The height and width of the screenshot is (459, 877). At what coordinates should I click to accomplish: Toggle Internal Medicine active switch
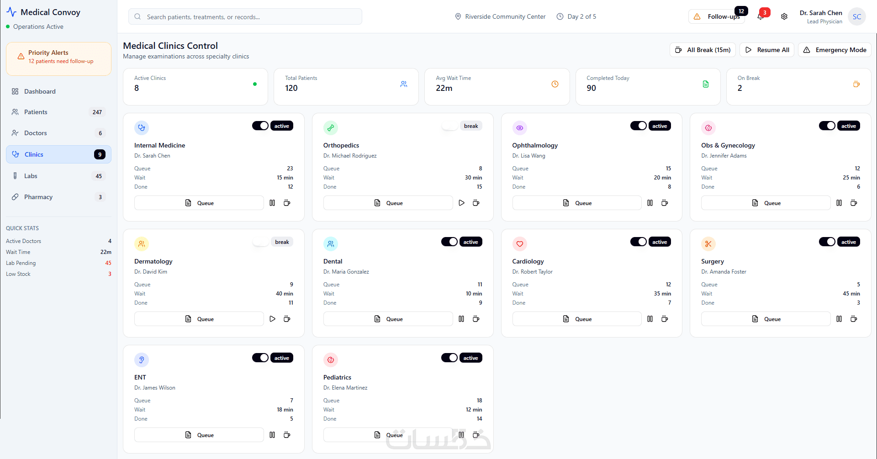pyautogui.click(x=260, y=126)
